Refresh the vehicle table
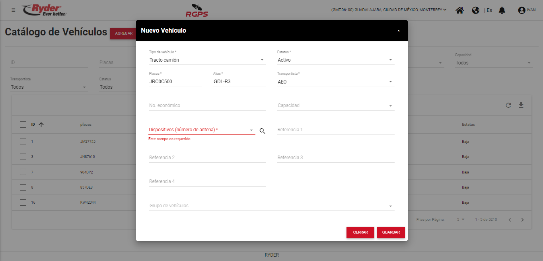This screenshot has width=543, height=261. click(508, 105)
